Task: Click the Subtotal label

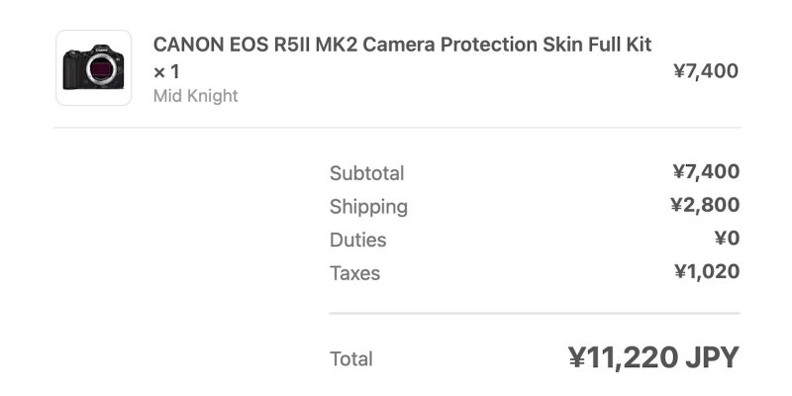Action: point(366,173)
